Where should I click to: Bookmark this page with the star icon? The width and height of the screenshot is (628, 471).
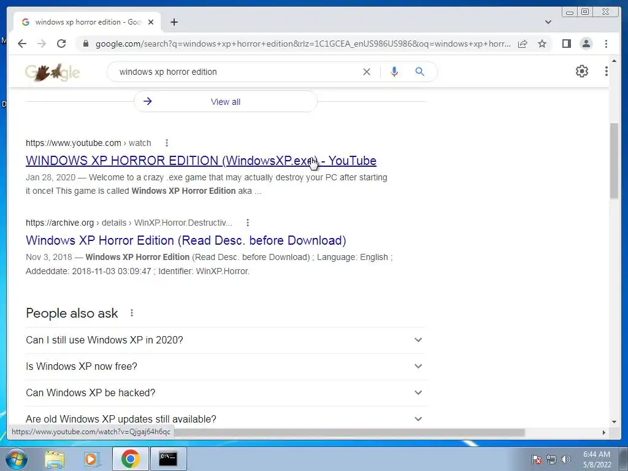coord(542,44)
